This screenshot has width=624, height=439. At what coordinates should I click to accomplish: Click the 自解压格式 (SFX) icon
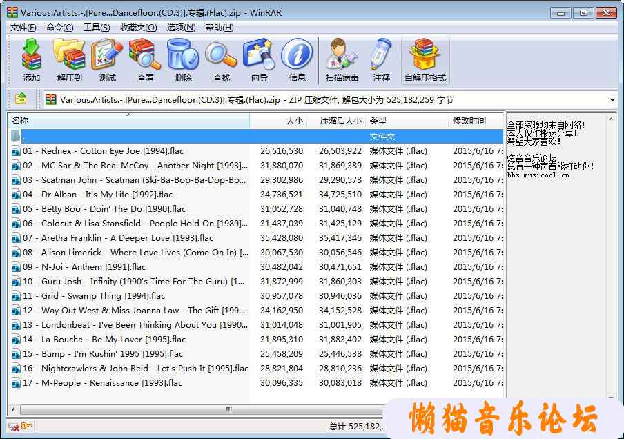pyautogui.click(x=425, y=55)
